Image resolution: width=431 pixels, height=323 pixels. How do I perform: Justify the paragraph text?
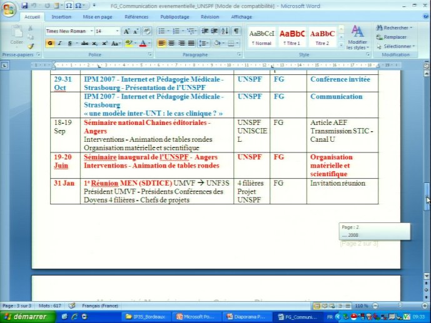(x=191, y=43)
